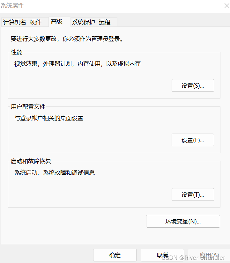Select the 高级 tab
Image resolution: width=230 pixels, height=263 pixels.
57,22
